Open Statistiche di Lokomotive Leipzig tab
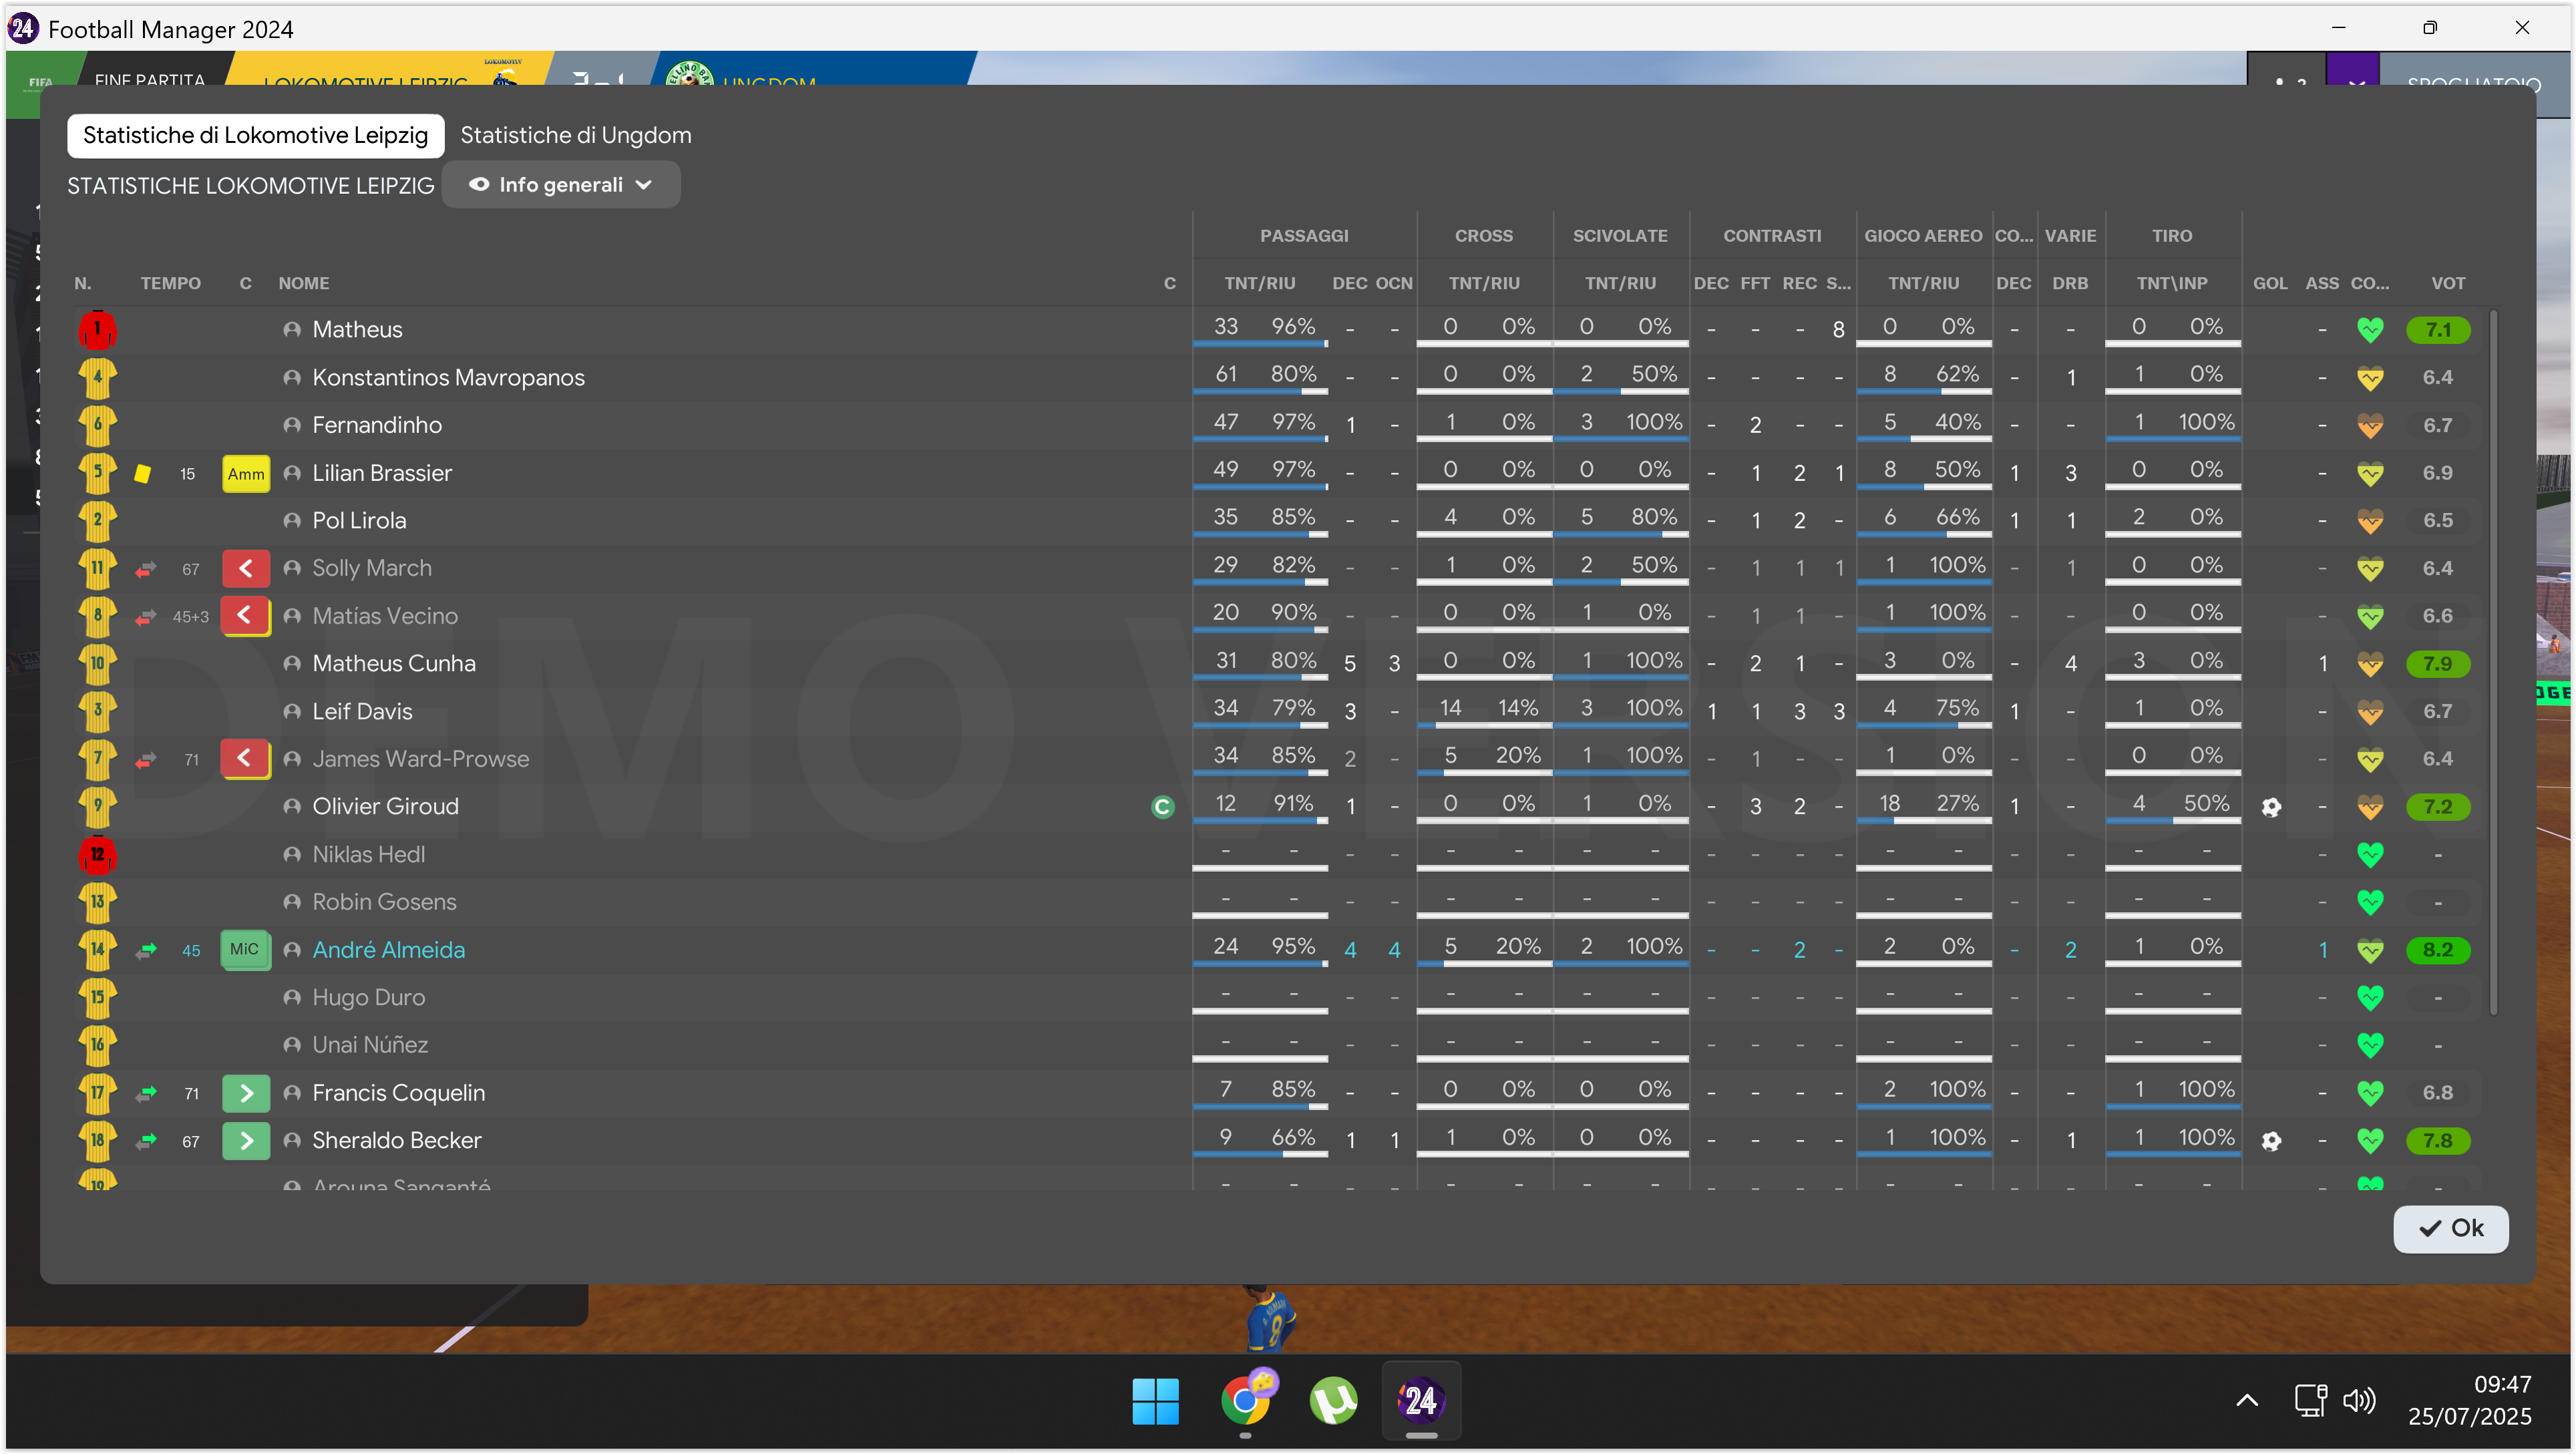 tap(255, 135)
